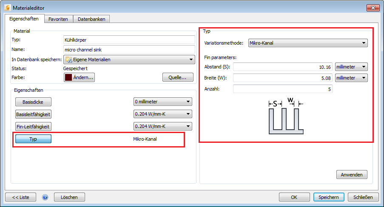Click the Typ field showing Kühlkörper
This screenshot has width=384, height=207.
pos(129,40)
